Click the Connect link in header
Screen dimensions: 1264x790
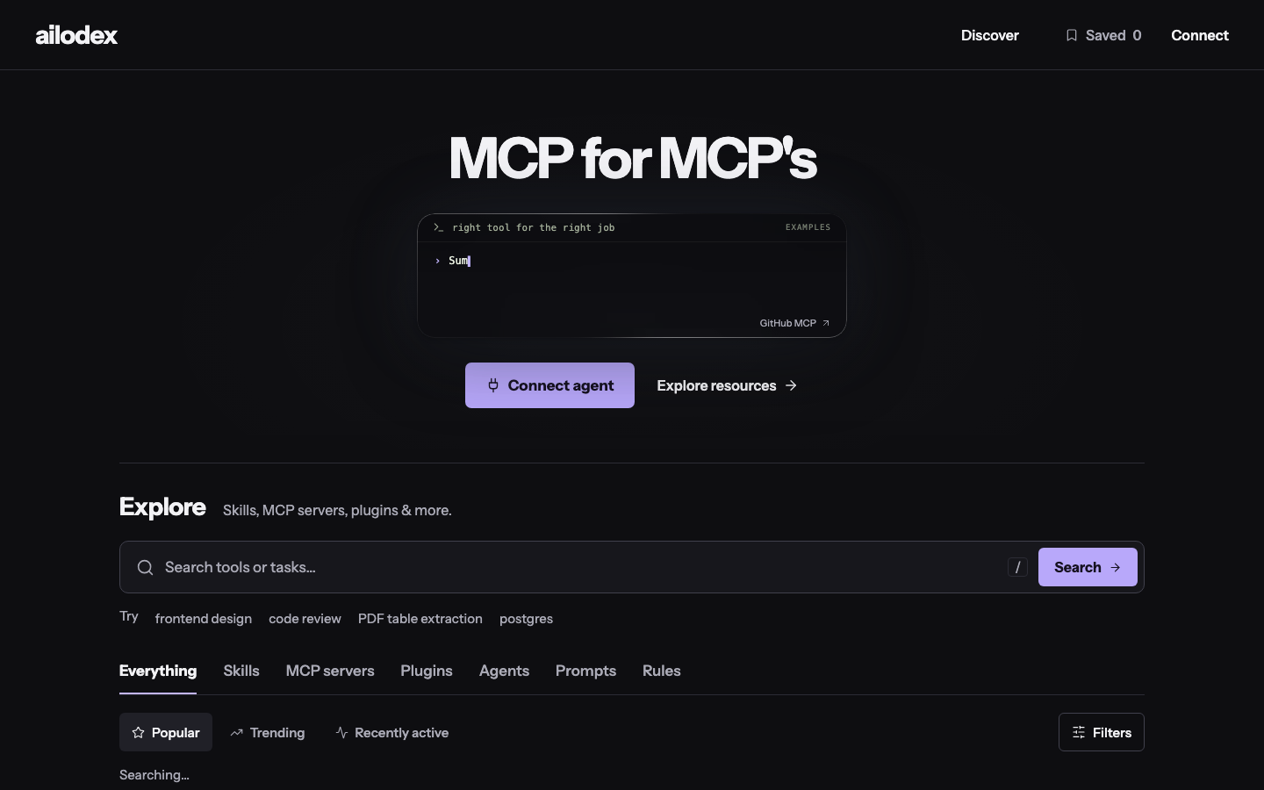(1200, 35)
